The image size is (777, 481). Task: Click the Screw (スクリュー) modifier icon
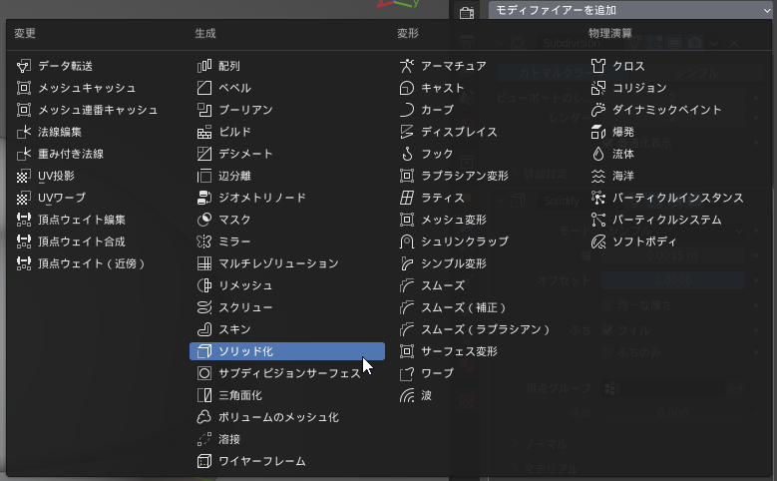click(x=204, y=307)
